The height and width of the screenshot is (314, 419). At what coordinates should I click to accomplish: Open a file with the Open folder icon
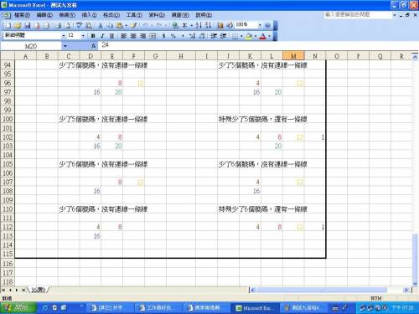(x=18, y=26)
